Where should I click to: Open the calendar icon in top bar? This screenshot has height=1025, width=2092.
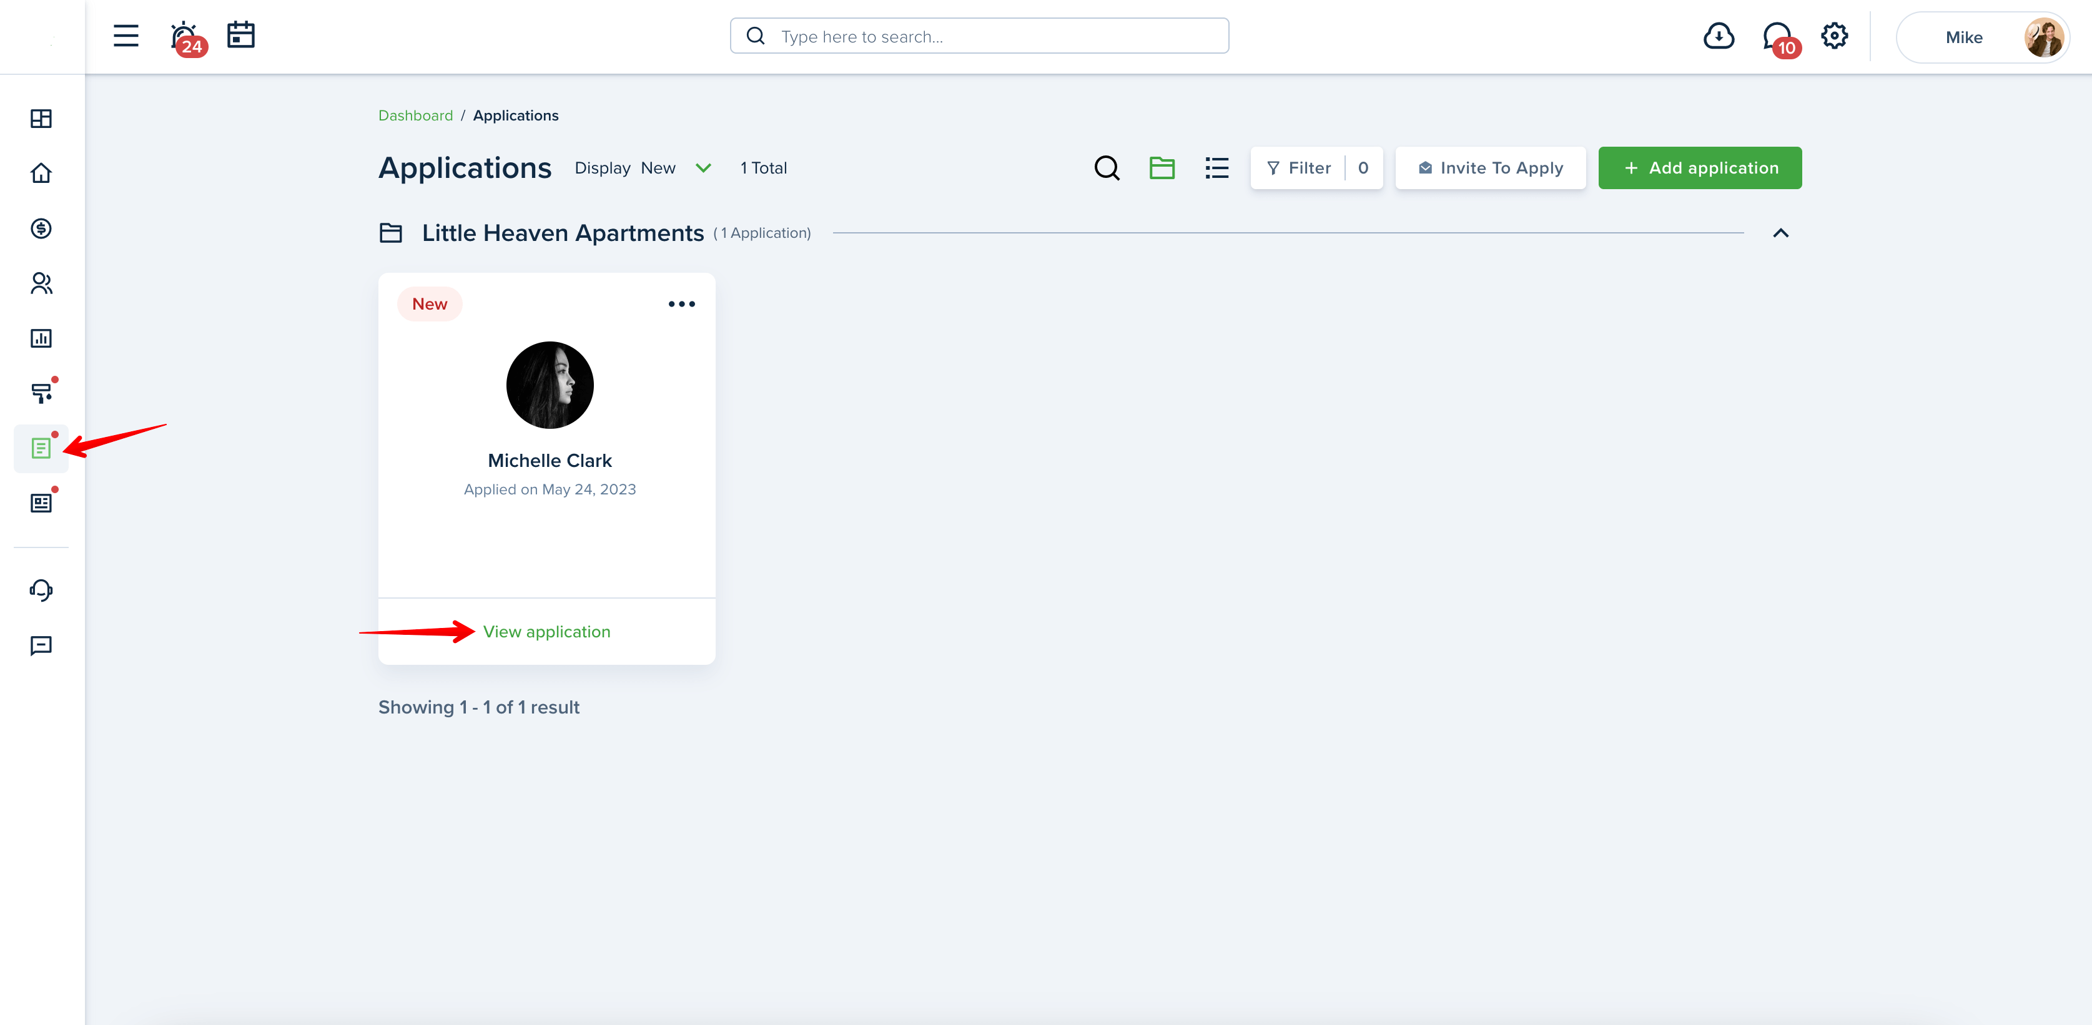coord(241,35)
